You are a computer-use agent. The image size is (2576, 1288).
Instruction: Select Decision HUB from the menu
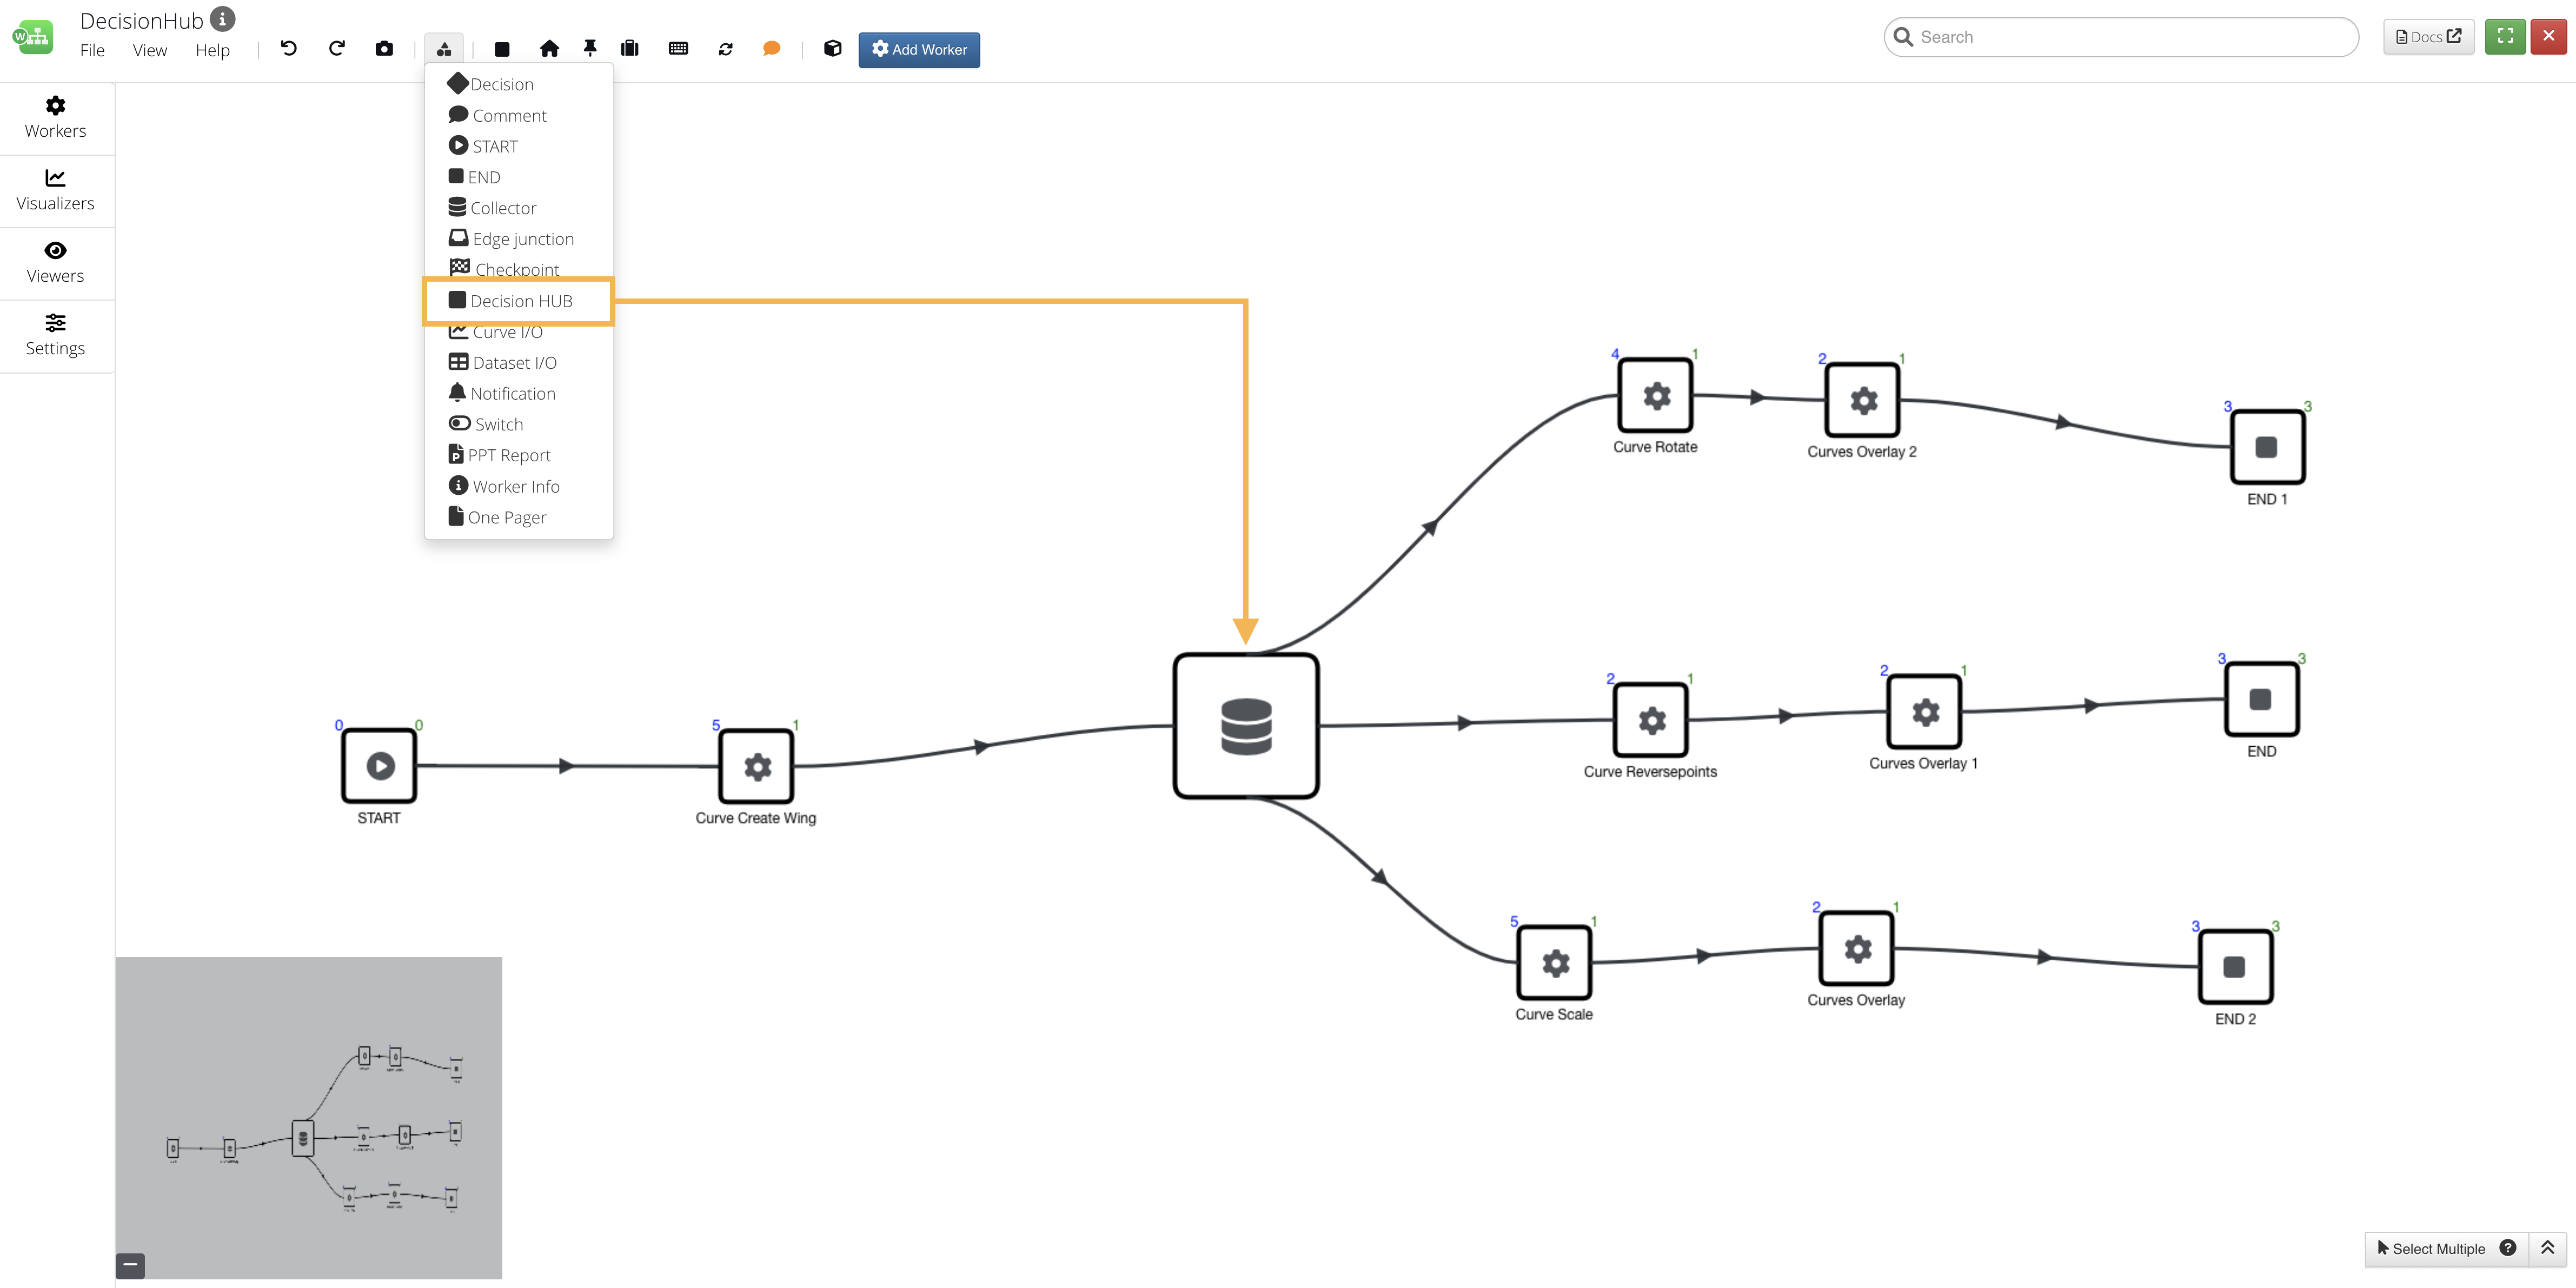point(520,301)
